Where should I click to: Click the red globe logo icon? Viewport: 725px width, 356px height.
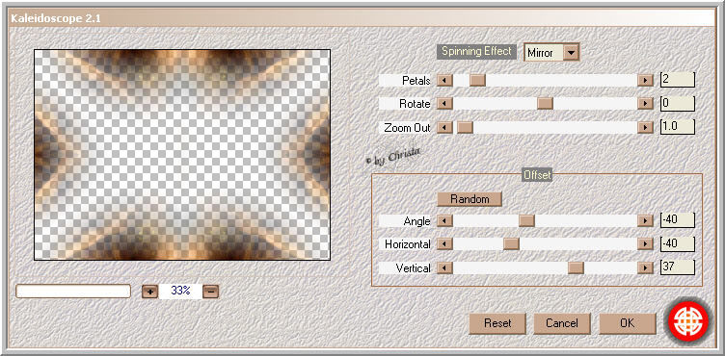tap(688, 321)
